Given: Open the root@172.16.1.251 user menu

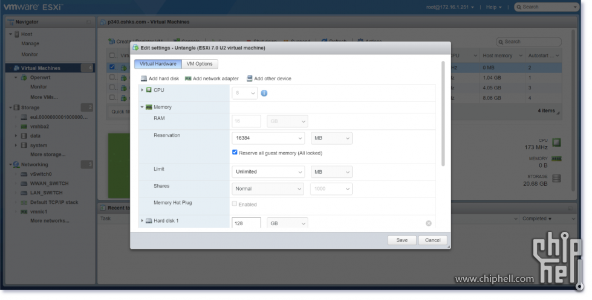Looking at the screenshot, I should (450, 7).
